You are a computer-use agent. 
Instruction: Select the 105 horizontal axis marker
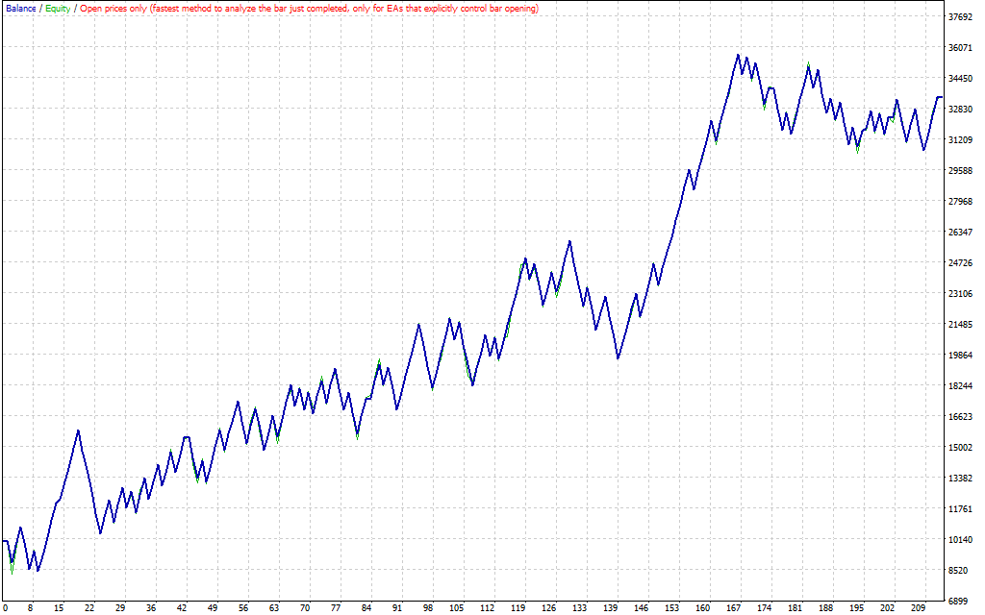tap(457, 608)
